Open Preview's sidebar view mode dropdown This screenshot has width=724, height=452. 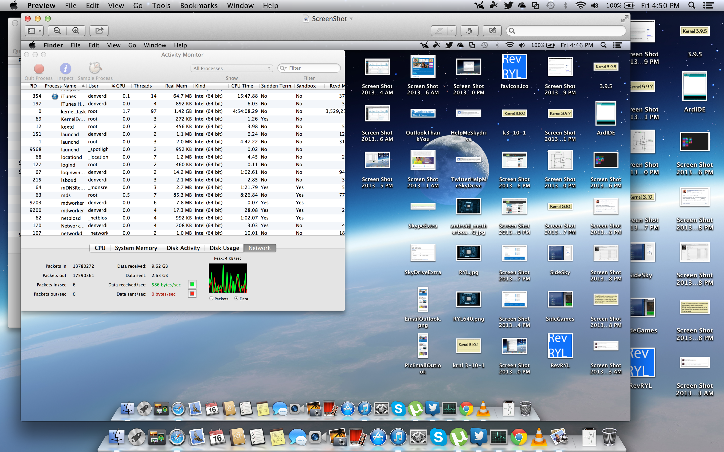coord(34,30)
